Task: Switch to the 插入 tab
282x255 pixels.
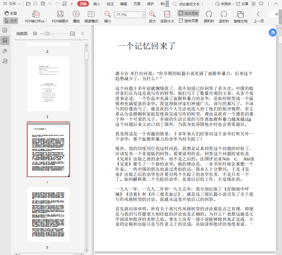Action: click(96, 4)
